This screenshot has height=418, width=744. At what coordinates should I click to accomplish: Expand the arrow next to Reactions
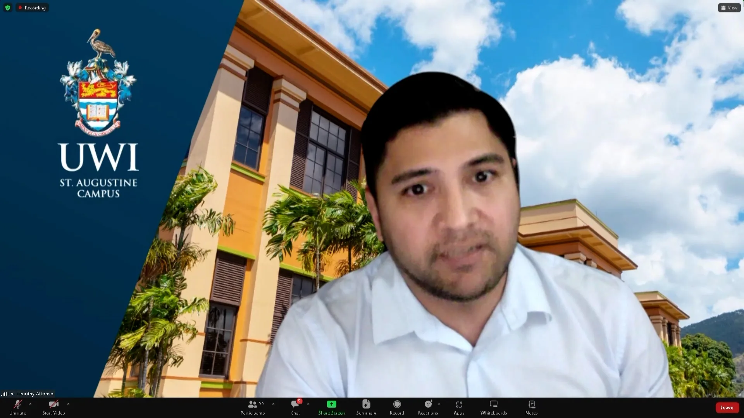coord(439,404)
